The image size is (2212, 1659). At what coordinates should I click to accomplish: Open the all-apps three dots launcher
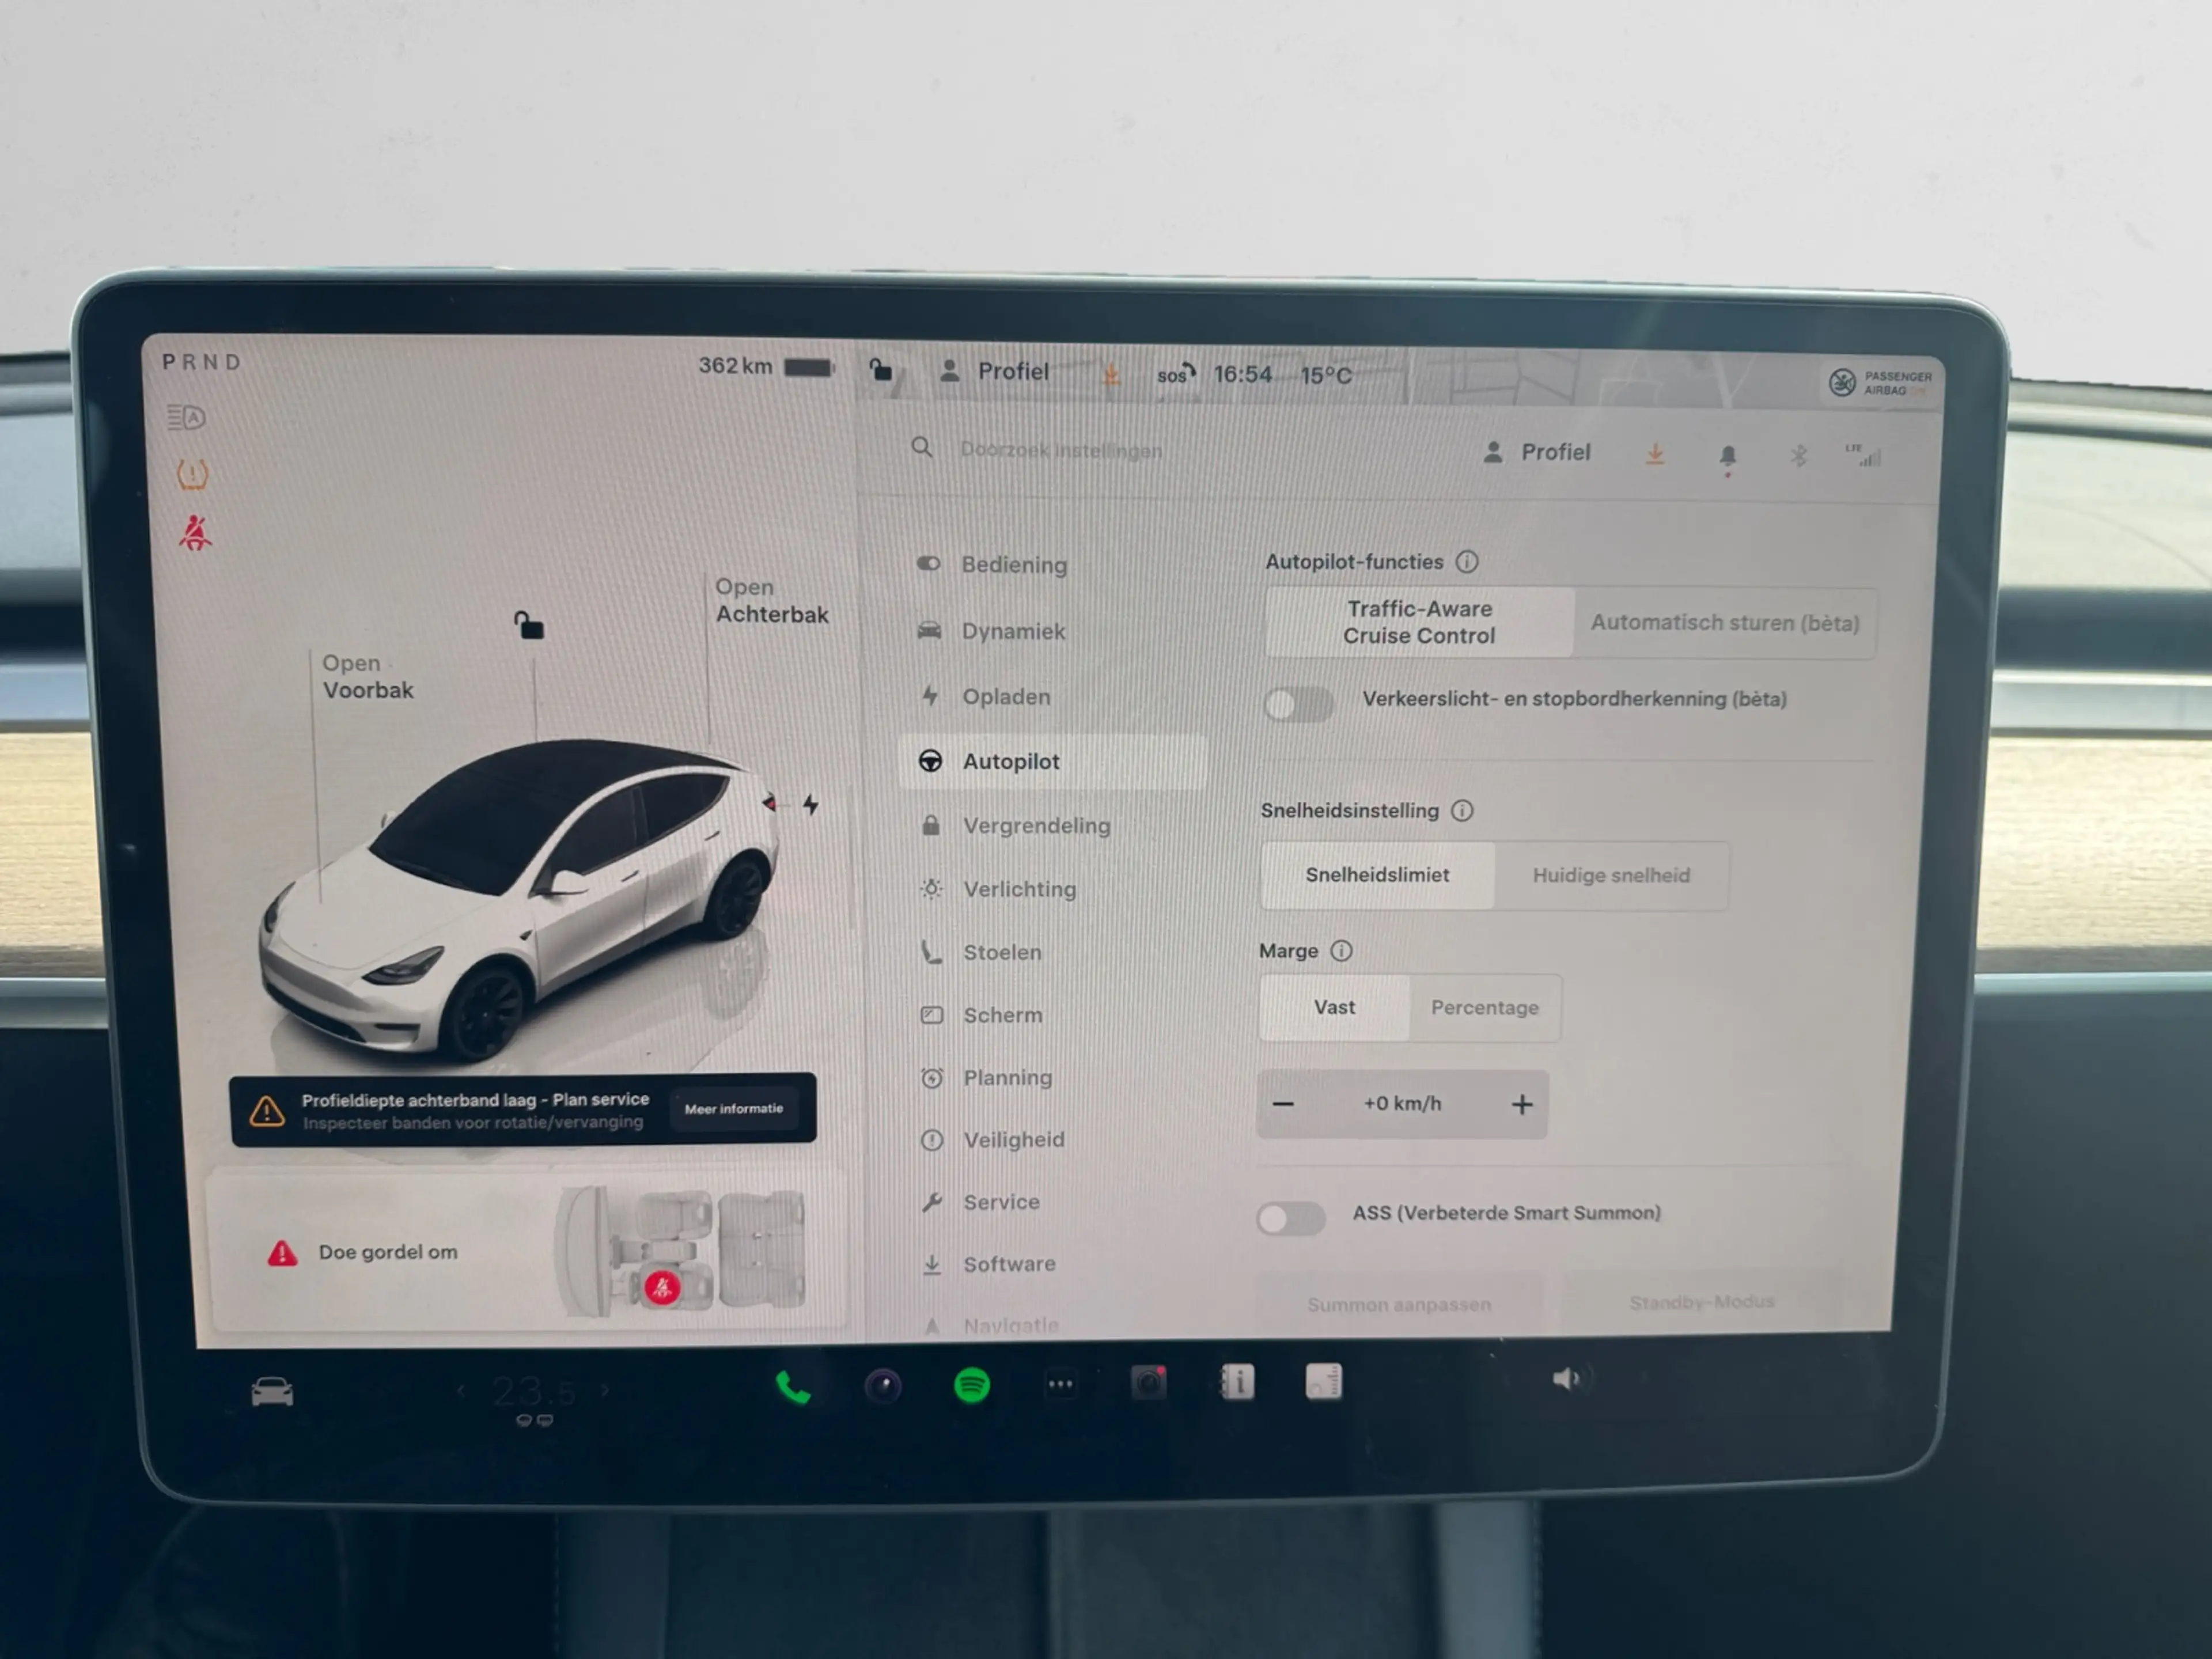1060,1384
